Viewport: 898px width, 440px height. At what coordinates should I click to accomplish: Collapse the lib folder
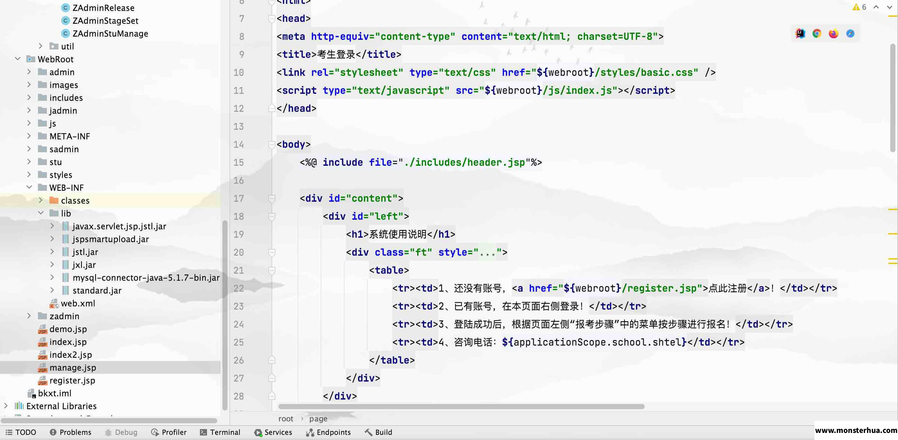pyautogui.click(x=40, y=213)
